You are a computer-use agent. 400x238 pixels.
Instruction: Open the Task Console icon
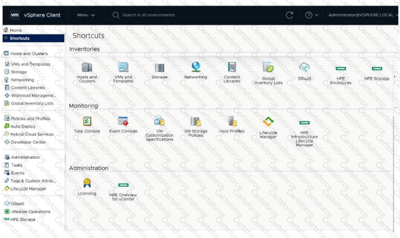coord(87,121)
